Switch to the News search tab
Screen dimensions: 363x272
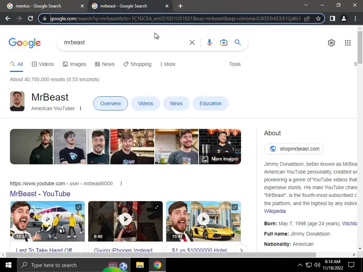(105, 64)
